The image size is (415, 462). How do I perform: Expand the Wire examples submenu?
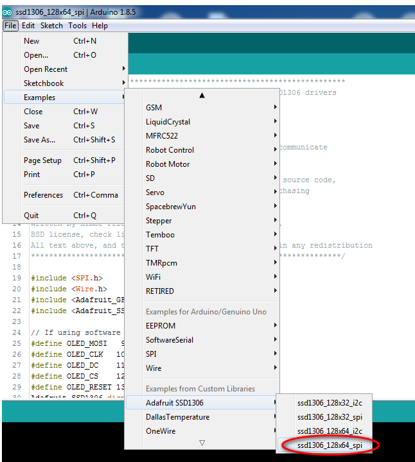202,368
